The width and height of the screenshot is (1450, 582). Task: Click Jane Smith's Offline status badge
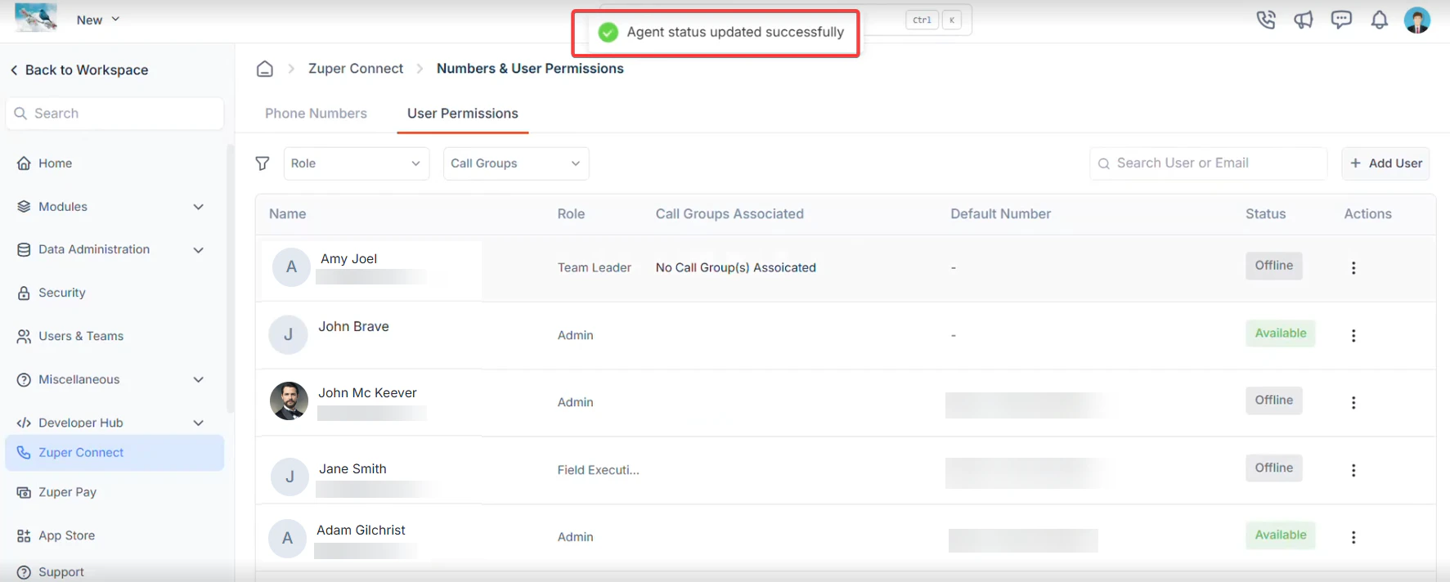1274,468
